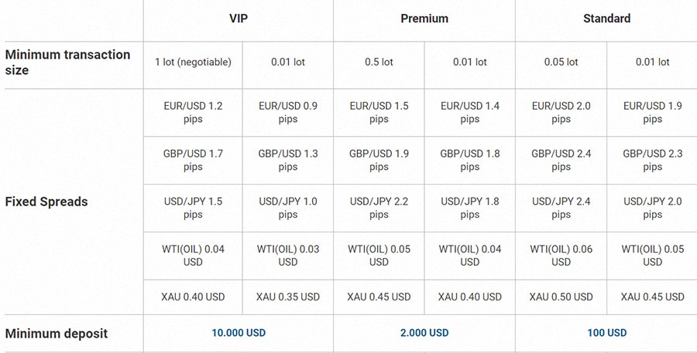Screen dimensions: 697x353
Task: Click the Minimum transaction size row label
Action: click(68, 62)
